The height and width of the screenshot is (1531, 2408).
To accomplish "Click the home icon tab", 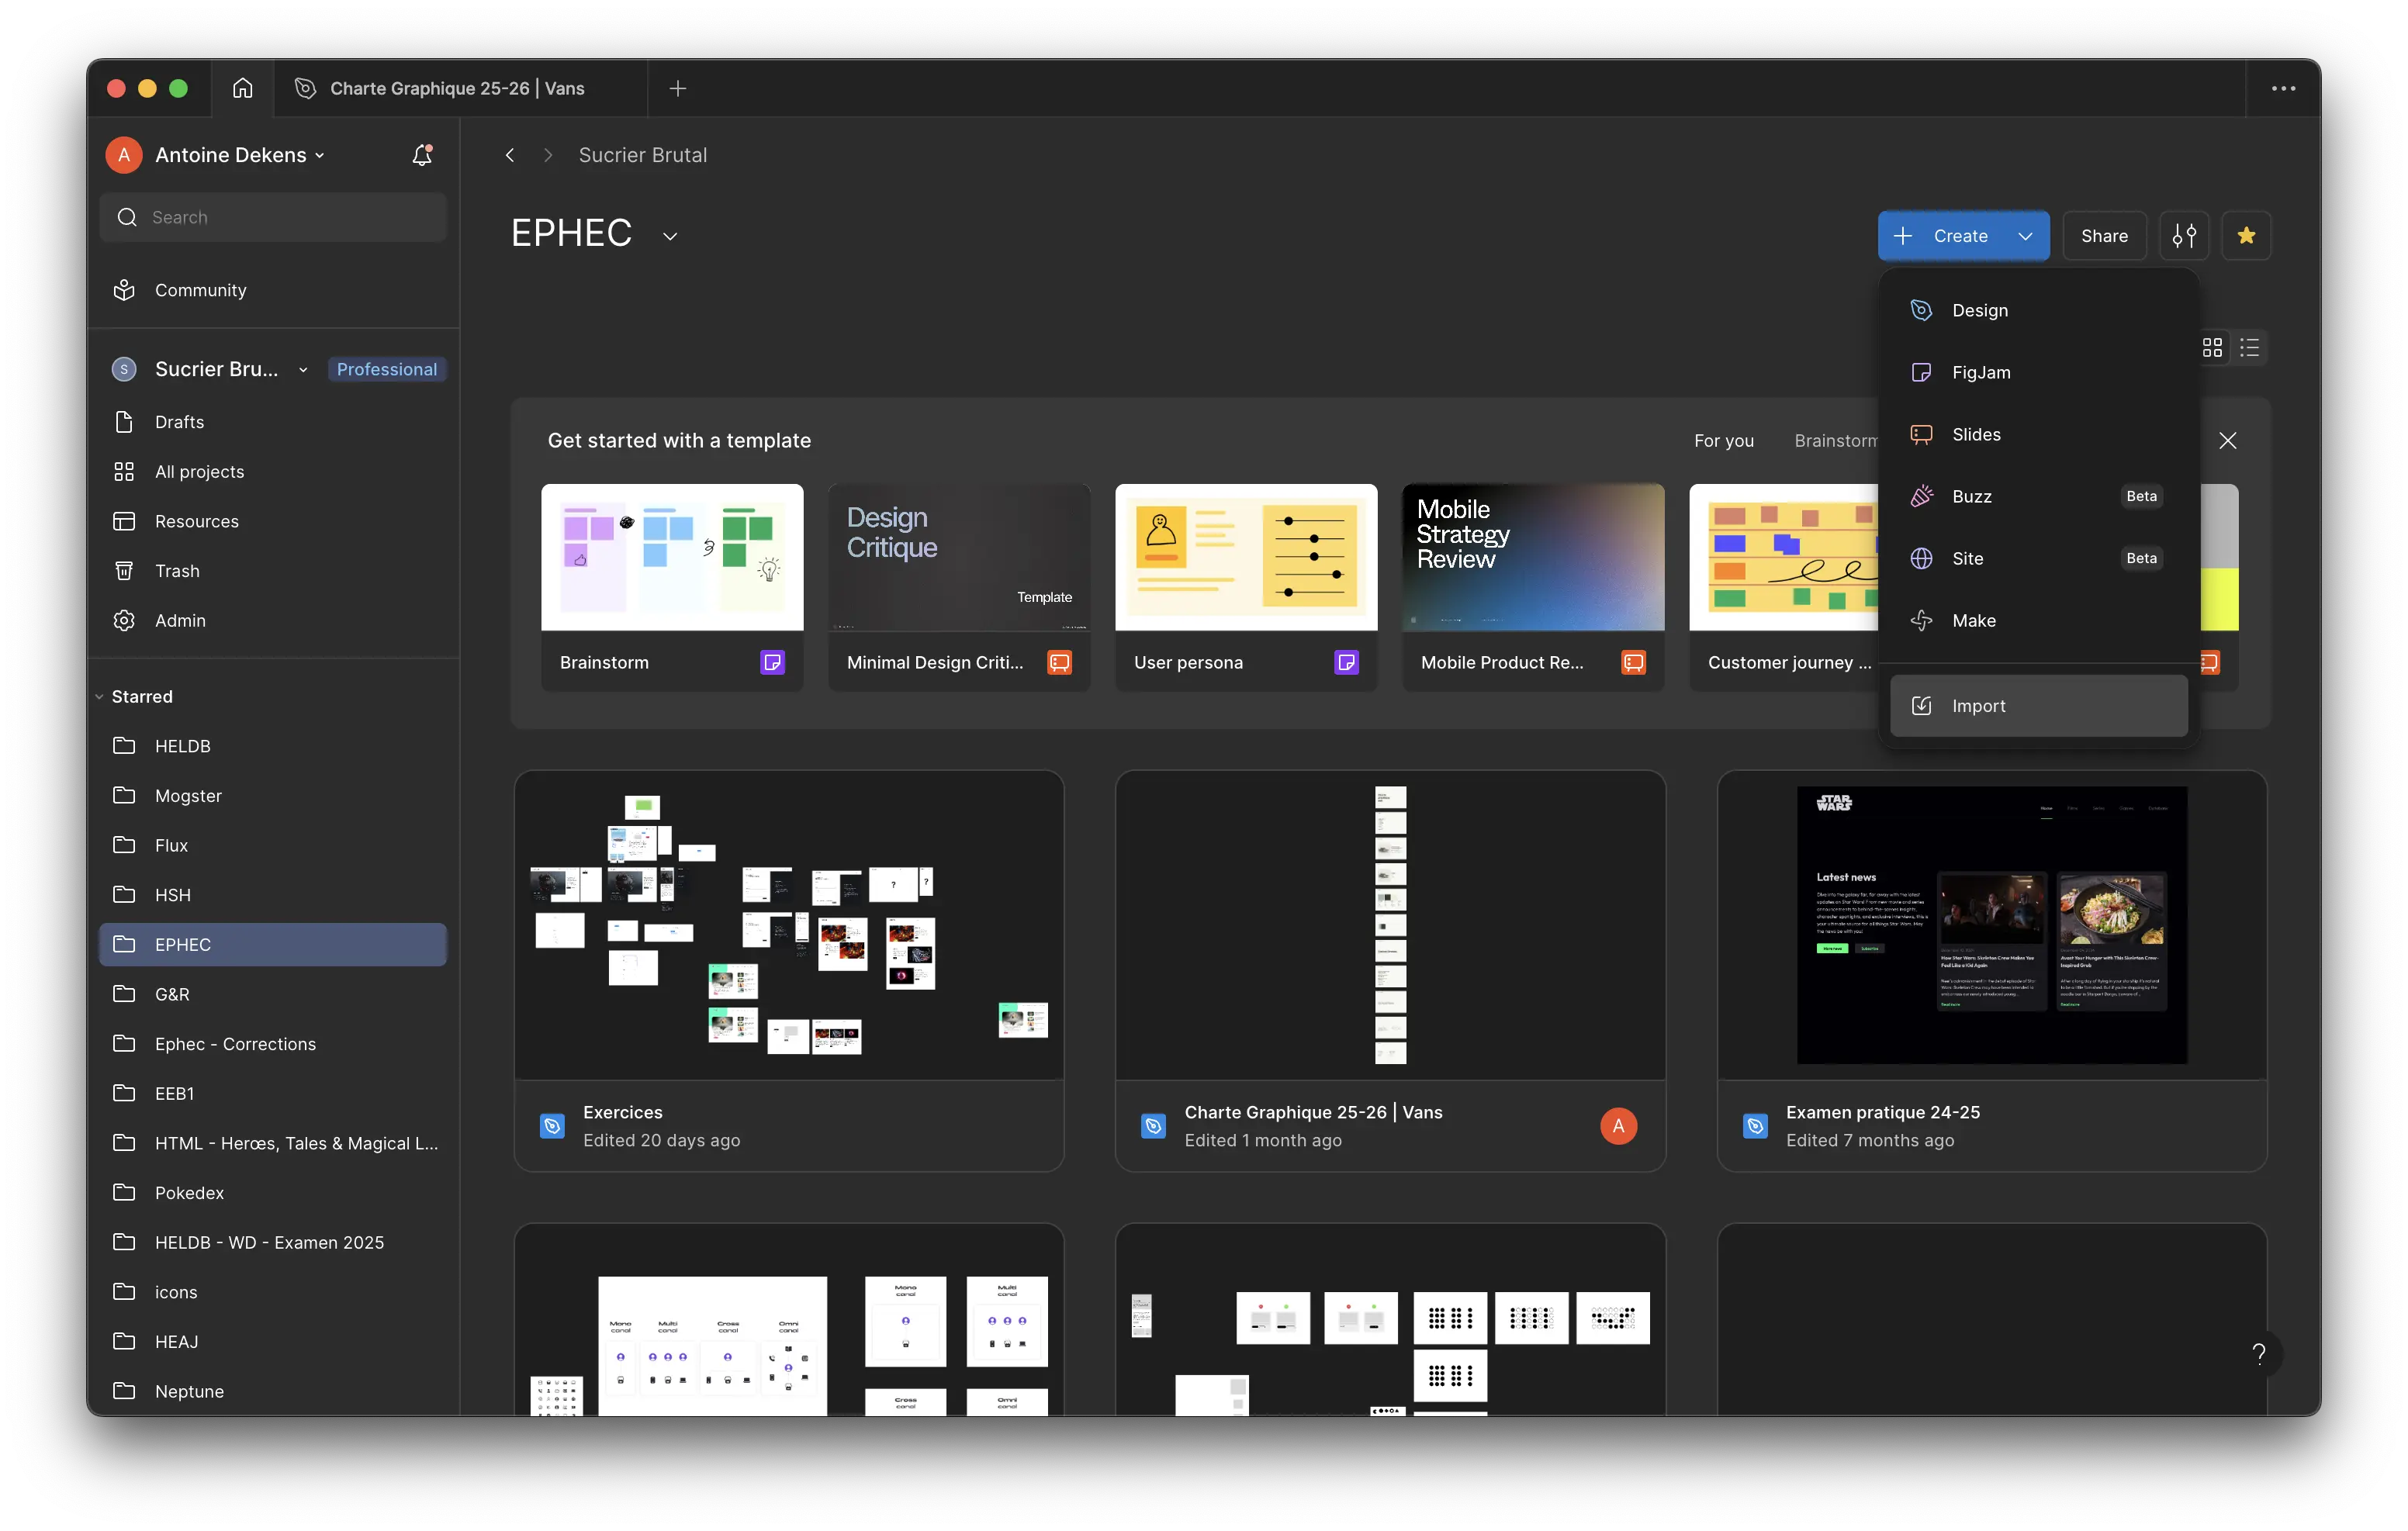I will 242,88.
